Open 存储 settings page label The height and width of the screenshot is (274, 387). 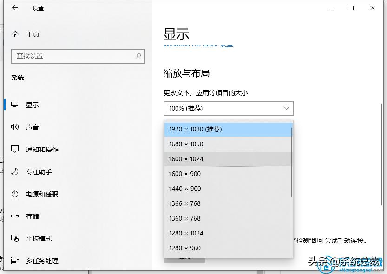[33, 216]
